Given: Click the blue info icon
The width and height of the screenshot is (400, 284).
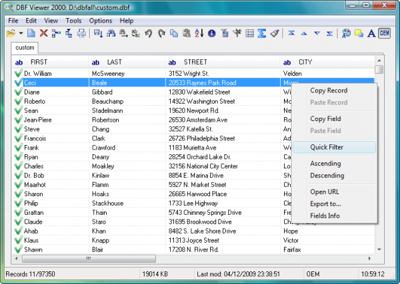Looking at the screenshot, I should pyautogui.click(x=211, y=33).
